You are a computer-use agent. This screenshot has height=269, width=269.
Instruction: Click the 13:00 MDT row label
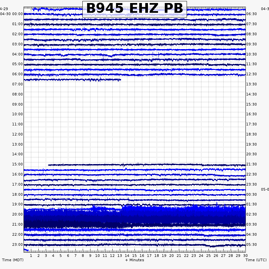(x=17, y=145)
